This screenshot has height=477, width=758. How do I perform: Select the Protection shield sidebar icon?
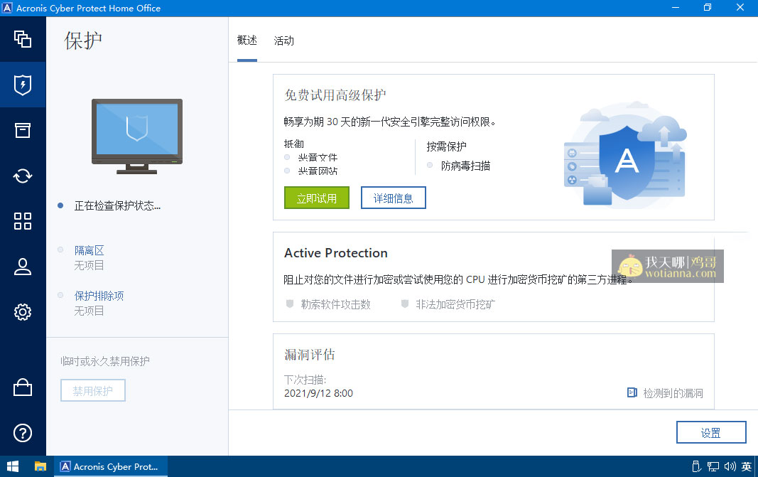pos(23,85)
